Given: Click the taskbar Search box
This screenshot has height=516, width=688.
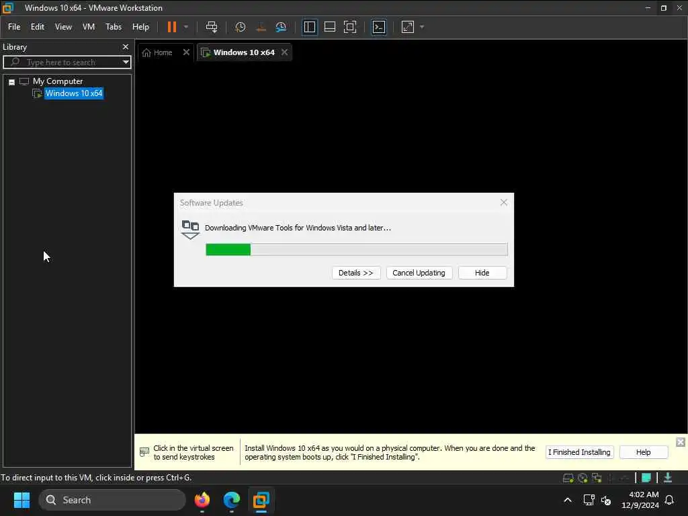Looking at the screenshot, I should tap(112, 500).
